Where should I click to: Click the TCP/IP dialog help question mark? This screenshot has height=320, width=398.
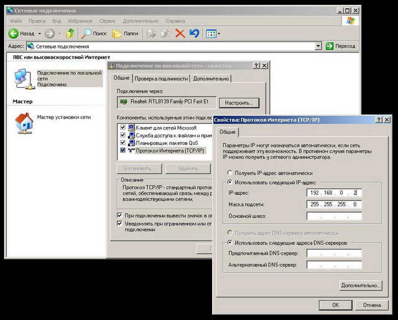tap(379, 120)
